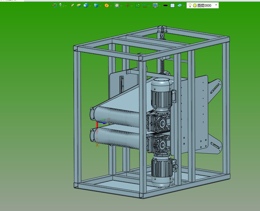260x211 pixels.
Task: Click the light blue face color swatch
Action: pos(172,6)
